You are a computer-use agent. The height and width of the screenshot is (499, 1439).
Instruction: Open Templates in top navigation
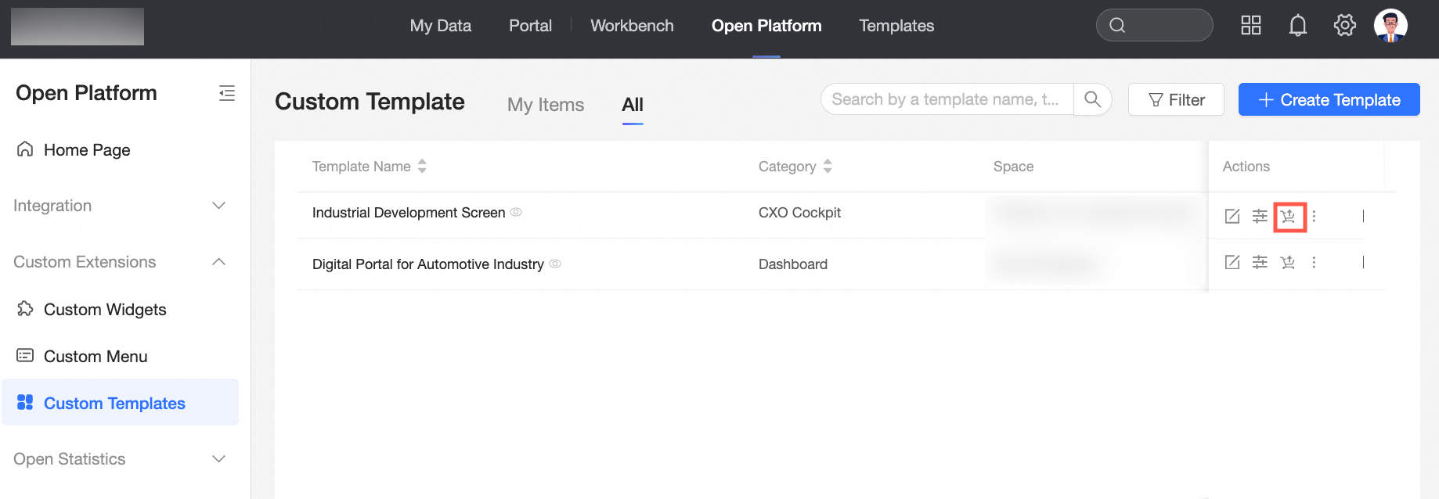point(896,26)
